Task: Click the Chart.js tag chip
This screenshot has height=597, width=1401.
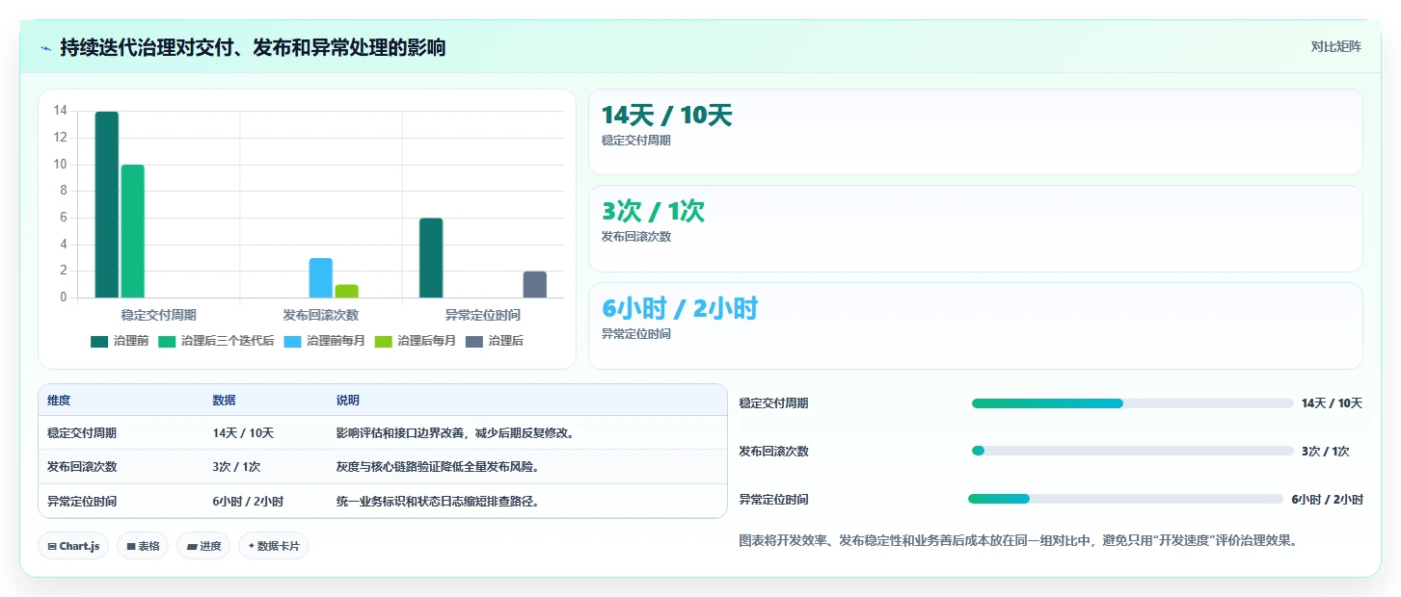Action: [x=74, y=546]
